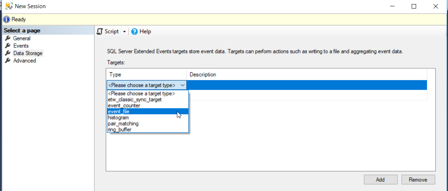Click the wrench icon beside General

[7, 38]
